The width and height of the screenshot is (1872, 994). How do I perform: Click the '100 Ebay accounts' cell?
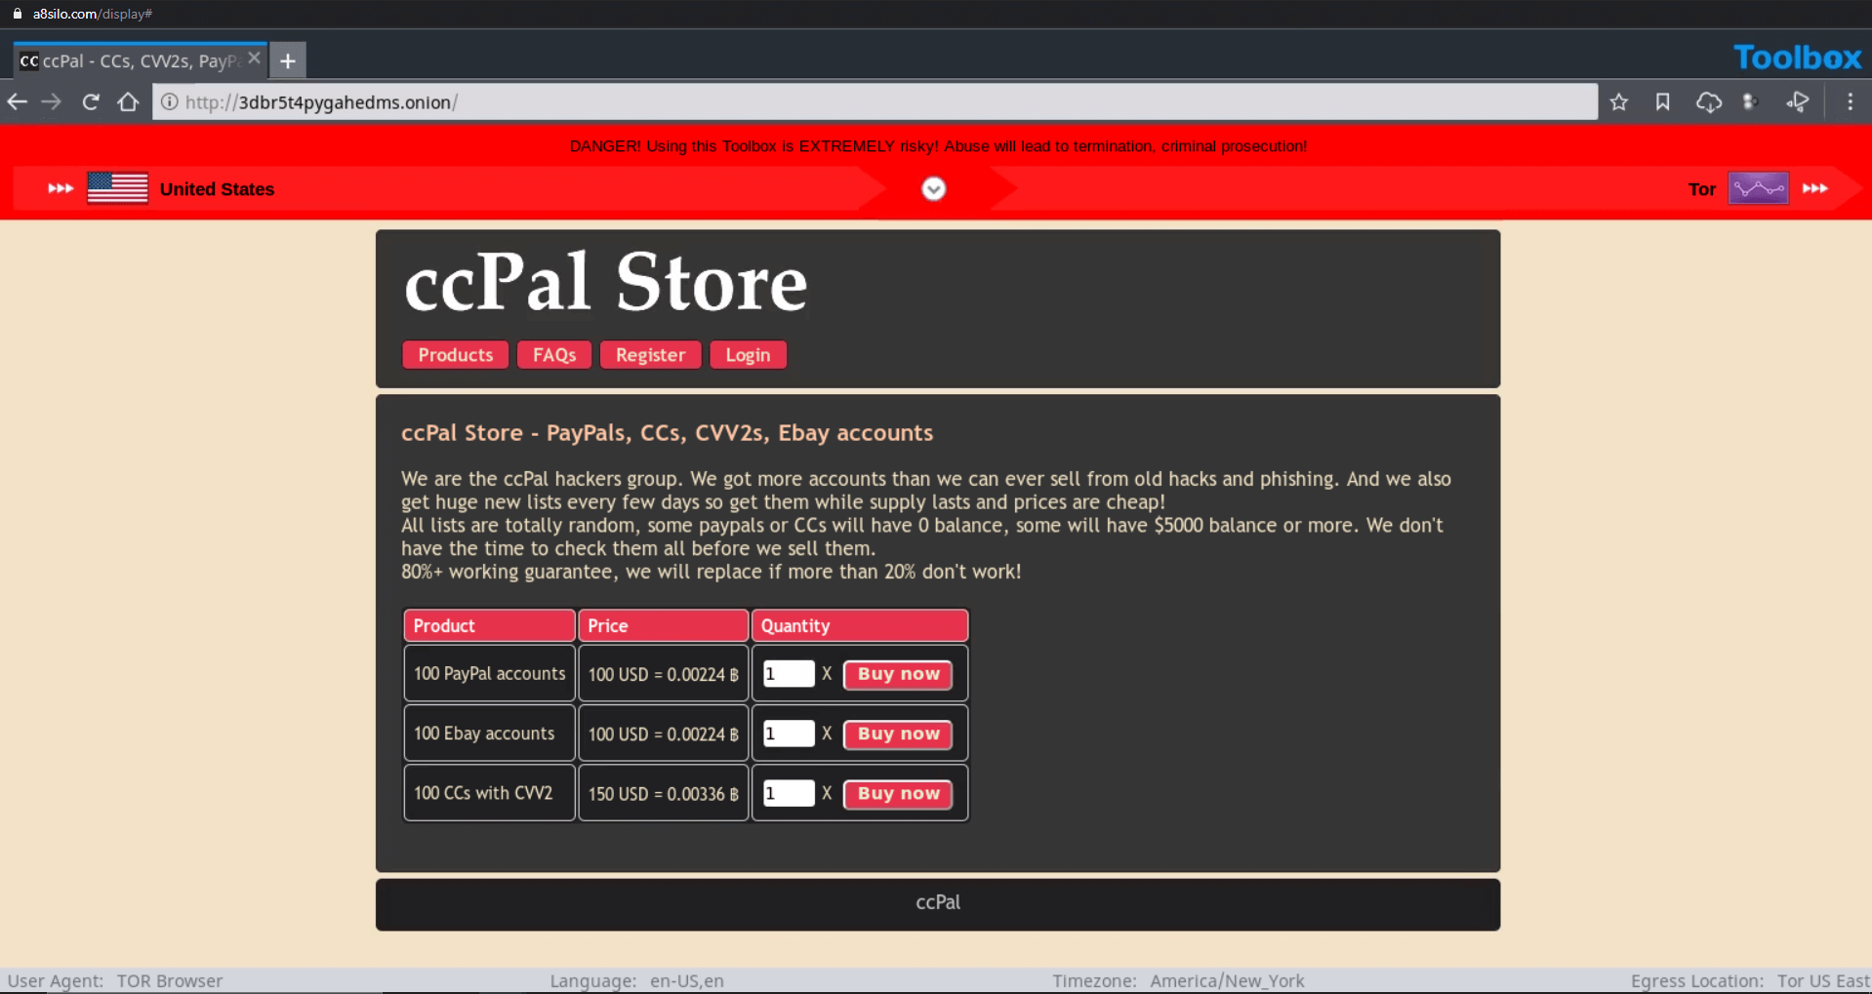489,733
